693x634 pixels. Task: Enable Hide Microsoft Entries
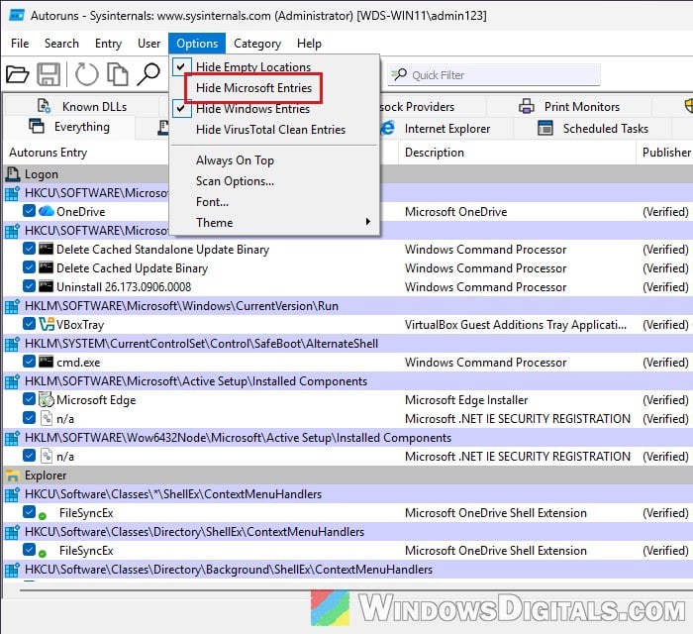(x=274, y=88)
